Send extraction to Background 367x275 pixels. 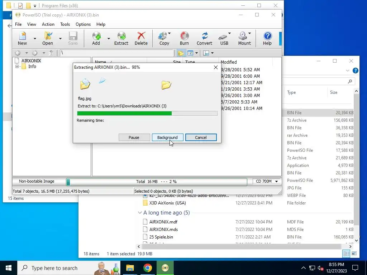point(167,137)
